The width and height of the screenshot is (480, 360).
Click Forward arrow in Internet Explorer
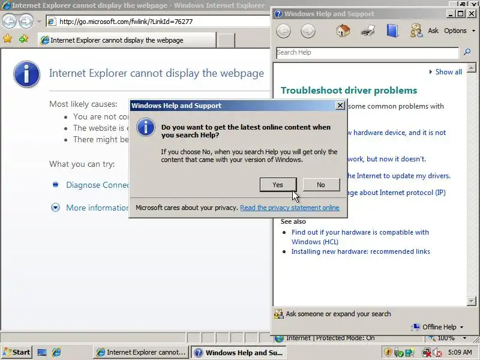pyautogui.click(x=26, y=21)
